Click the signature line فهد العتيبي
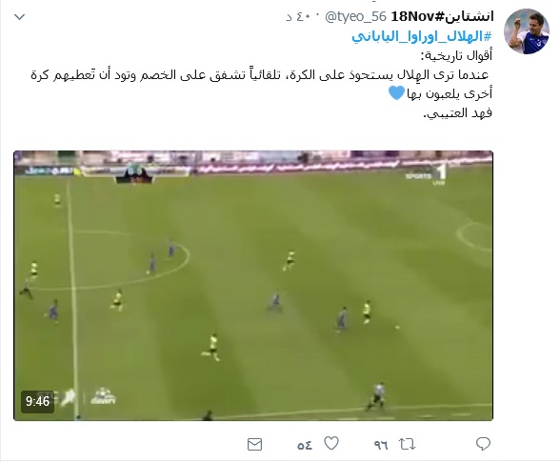Viewport: 560px width, 462px height. tap(457, 113)
